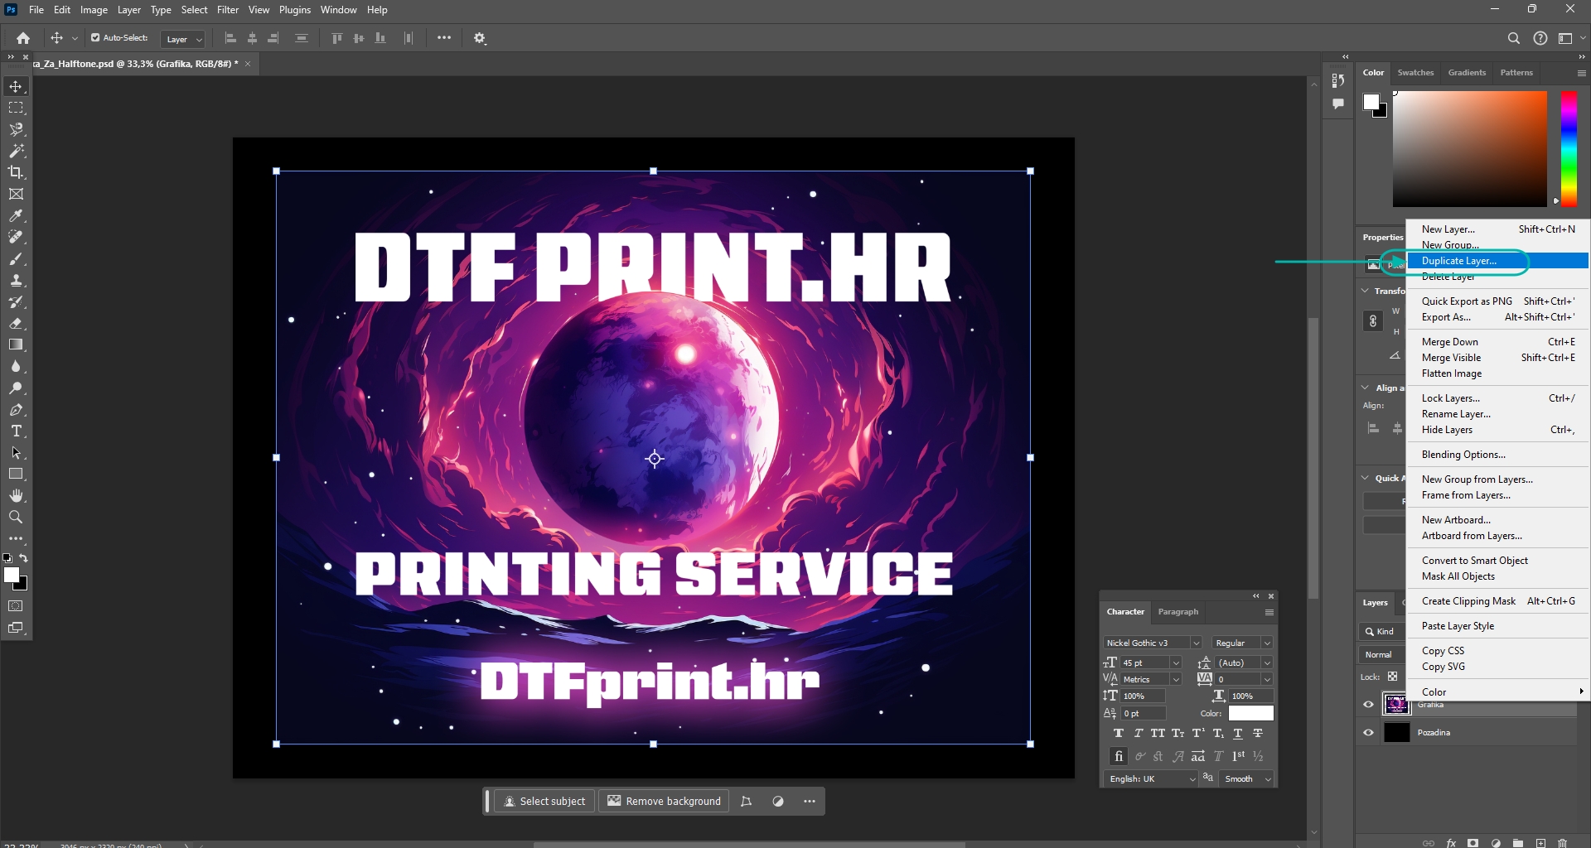This screenshot has height=848, width=1591.
Task: Toggle Faux Bold in Character panel
Action: (x=1118, y=733)
